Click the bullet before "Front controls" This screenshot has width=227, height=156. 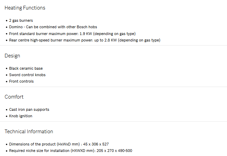coord(6,82)
